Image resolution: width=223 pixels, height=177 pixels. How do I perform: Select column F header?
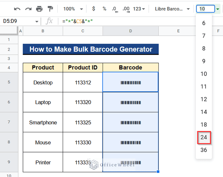[218, 31]
